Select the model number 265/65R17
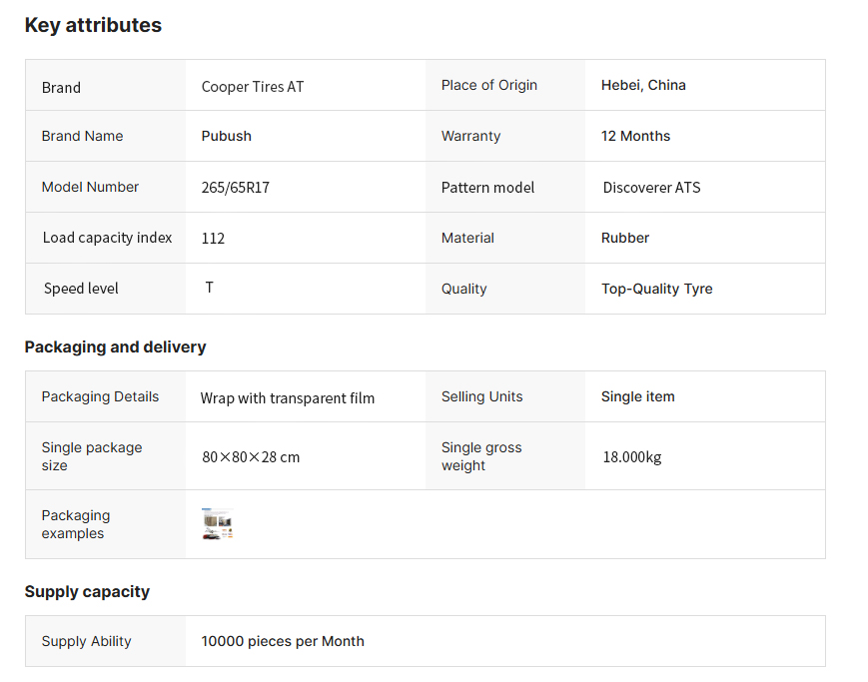This screenshot has height=682, width=868. [236, 188]
